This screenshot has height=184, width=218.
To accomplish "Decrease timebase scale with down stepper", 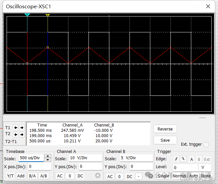I will click(48, 160).
